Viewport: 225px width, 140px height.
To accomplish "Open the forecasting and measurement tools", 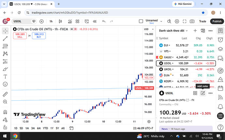I will point(5,61).
